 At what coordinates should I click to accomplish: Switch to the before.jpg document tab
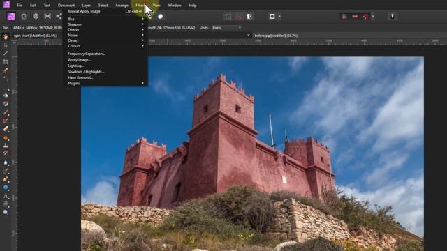[x=276, y=36]
